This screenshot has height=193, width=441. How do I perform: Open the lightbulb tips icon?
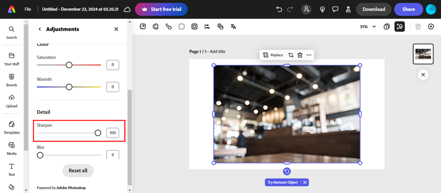(x=322, y=9)
